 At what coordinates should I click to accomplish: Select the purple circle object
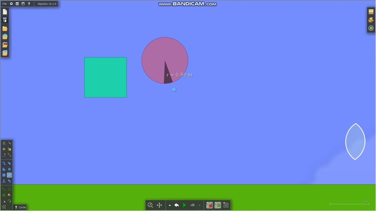[x=165, y=60]
